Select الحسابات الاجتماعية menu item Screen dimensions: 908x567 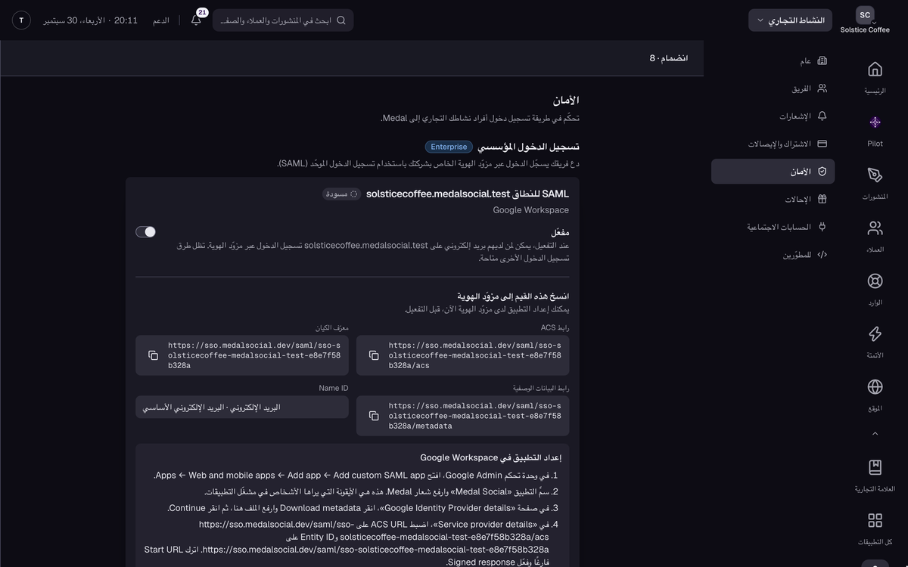tap(773, 227)
